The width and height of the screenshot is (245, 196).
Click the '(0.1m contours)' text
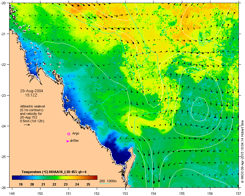click(32, 110)
